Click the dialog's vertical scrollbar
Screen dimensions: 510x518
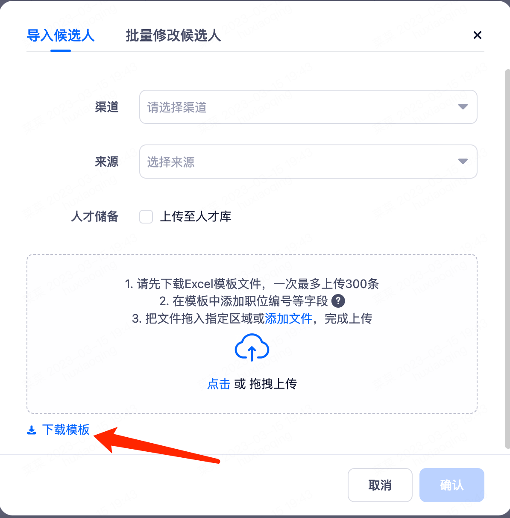coord(507,259)
